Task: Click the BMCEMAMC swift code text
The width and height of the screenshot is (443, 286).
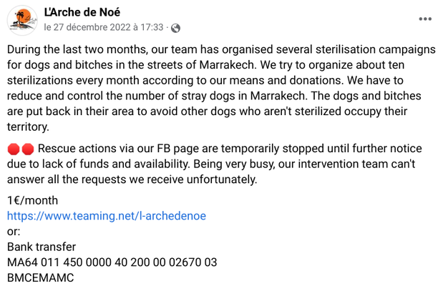Action: tap(40, 278)
